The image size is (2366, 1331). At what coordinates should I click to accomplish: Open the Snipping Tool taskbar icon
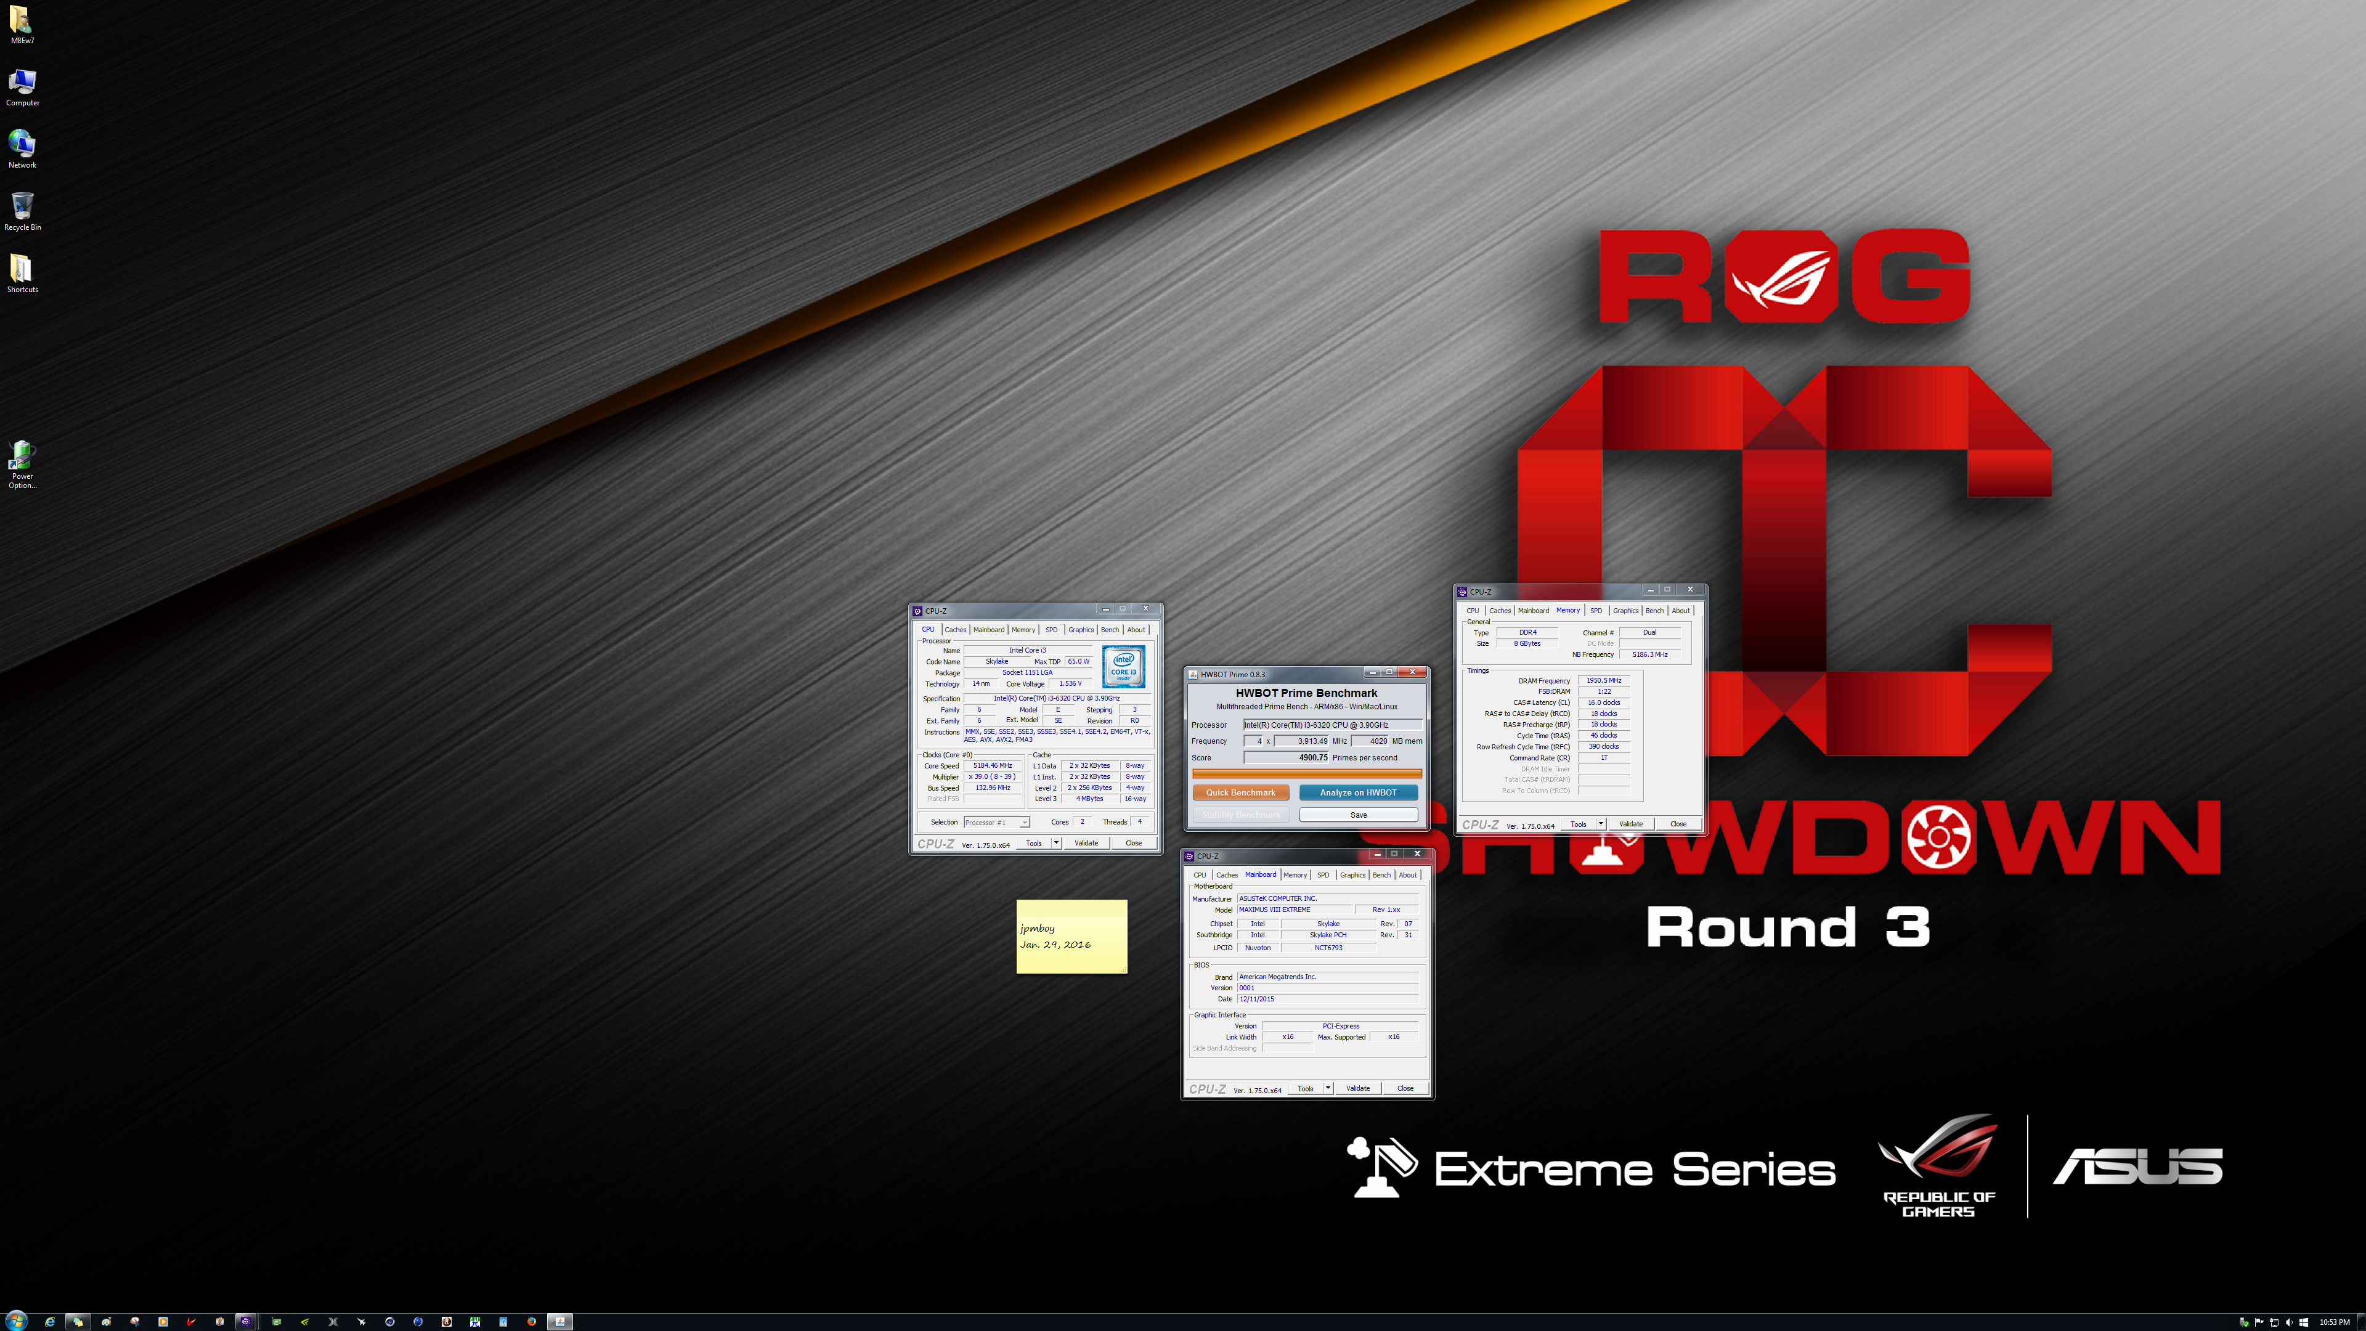[x=135, y=1322]
